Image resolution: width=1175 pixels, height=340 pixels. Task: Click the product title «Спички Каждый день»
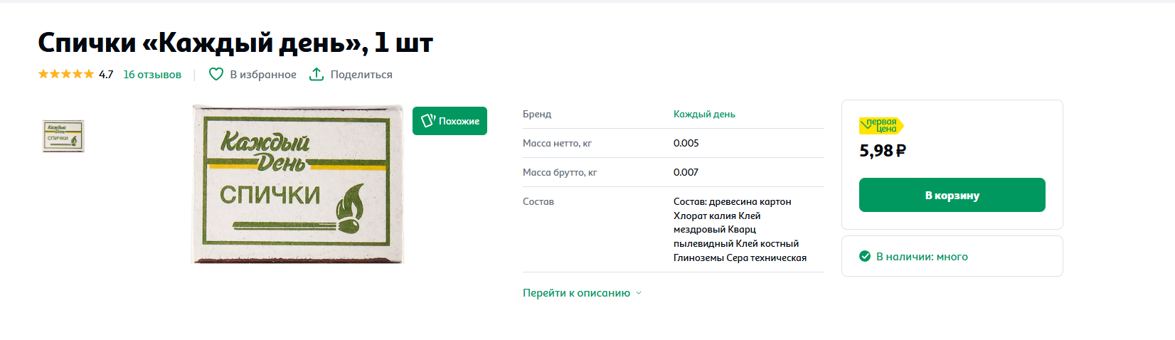[235, 43]
